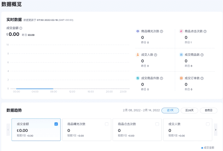This screenshot has width=223, height=151.
Task: Click the £0.00 real-time amount value
Action: (x=13, y=34)
